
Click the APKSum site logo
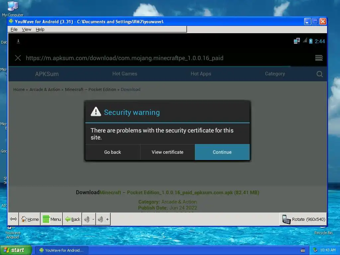47,74
